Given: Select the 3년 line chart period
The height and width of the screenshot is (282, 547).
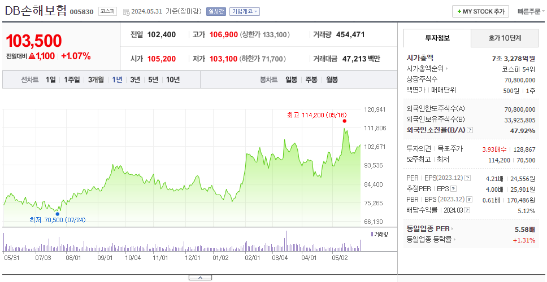Looking at the screenshot, I should 135,80.
